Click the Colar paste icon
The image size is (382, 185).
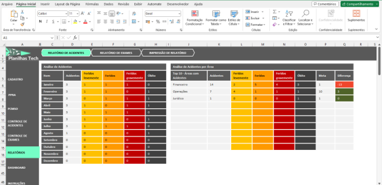[14, 14]
